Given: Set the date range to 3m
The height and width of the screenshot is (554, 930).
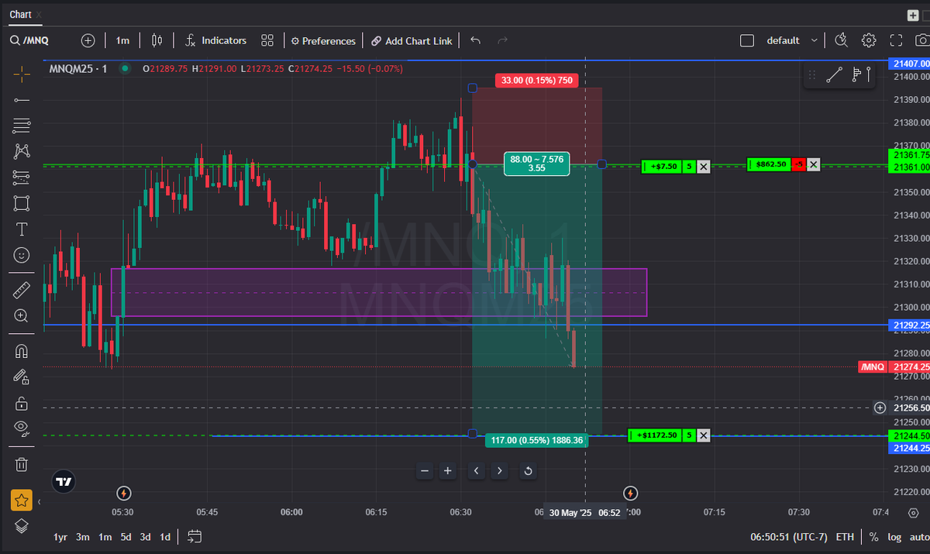Looking at the screenshot, I should coord(83,537).
